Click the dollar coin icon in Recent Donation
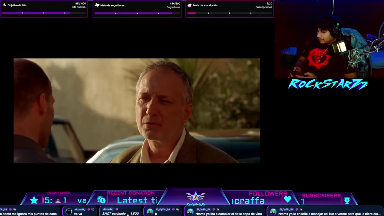Screen dimensions: 384x216 click(x=101, y=200)
